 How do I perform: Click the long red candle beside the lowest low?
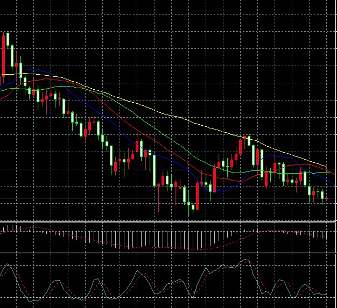click(x=197, y=196)
